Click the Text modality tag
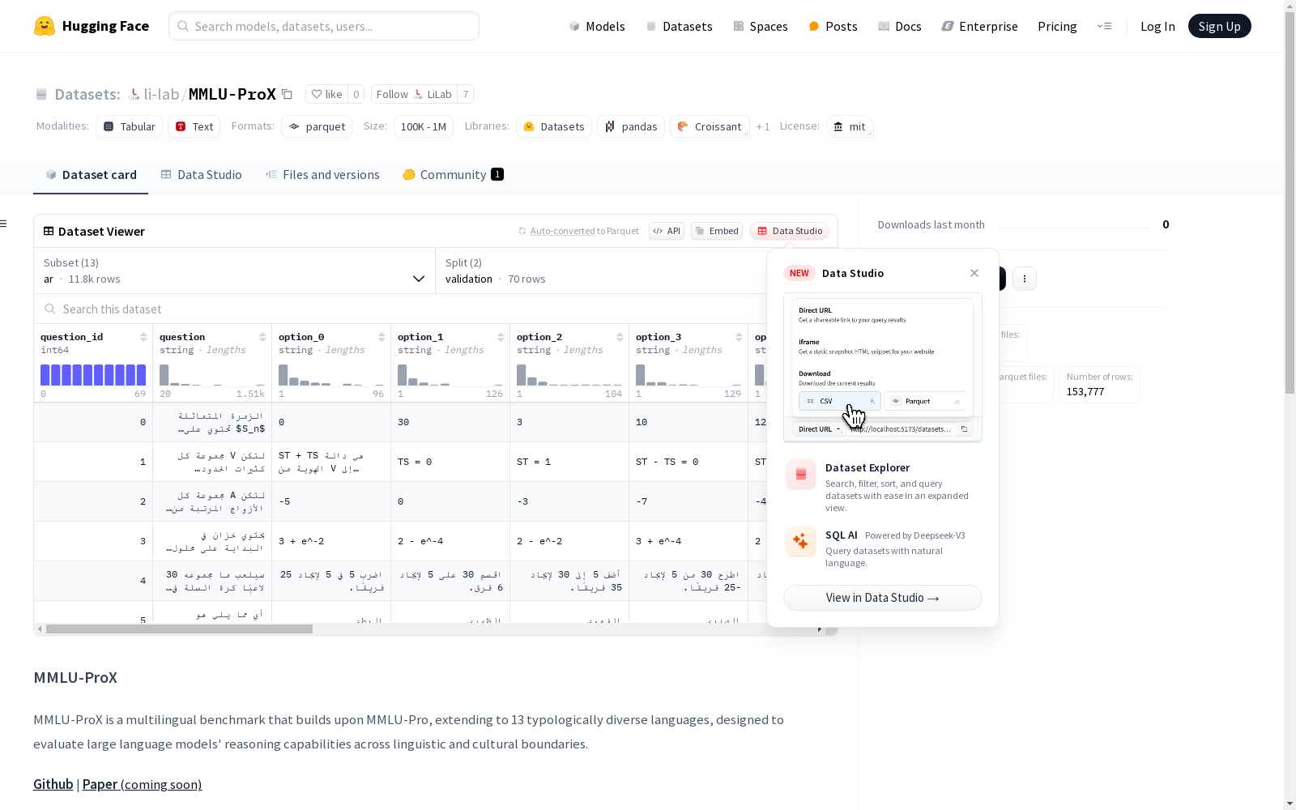Viewport: 1296px width, 810px height. [x=194, y=126]
